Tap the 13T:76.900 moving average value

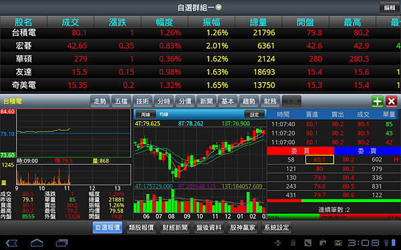point(236,124)
